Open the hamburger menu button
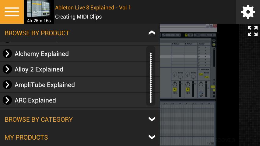Image resolution: width=260 pixels, height=146 pixels. pyautogui.click(x=12, y=12)
